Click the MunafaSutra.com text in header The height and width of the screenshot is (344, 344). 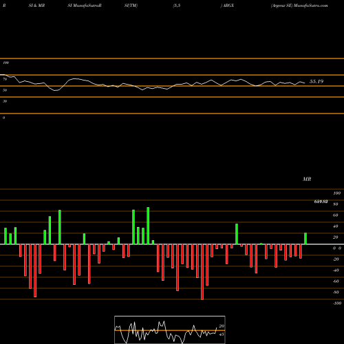(311, 6)
